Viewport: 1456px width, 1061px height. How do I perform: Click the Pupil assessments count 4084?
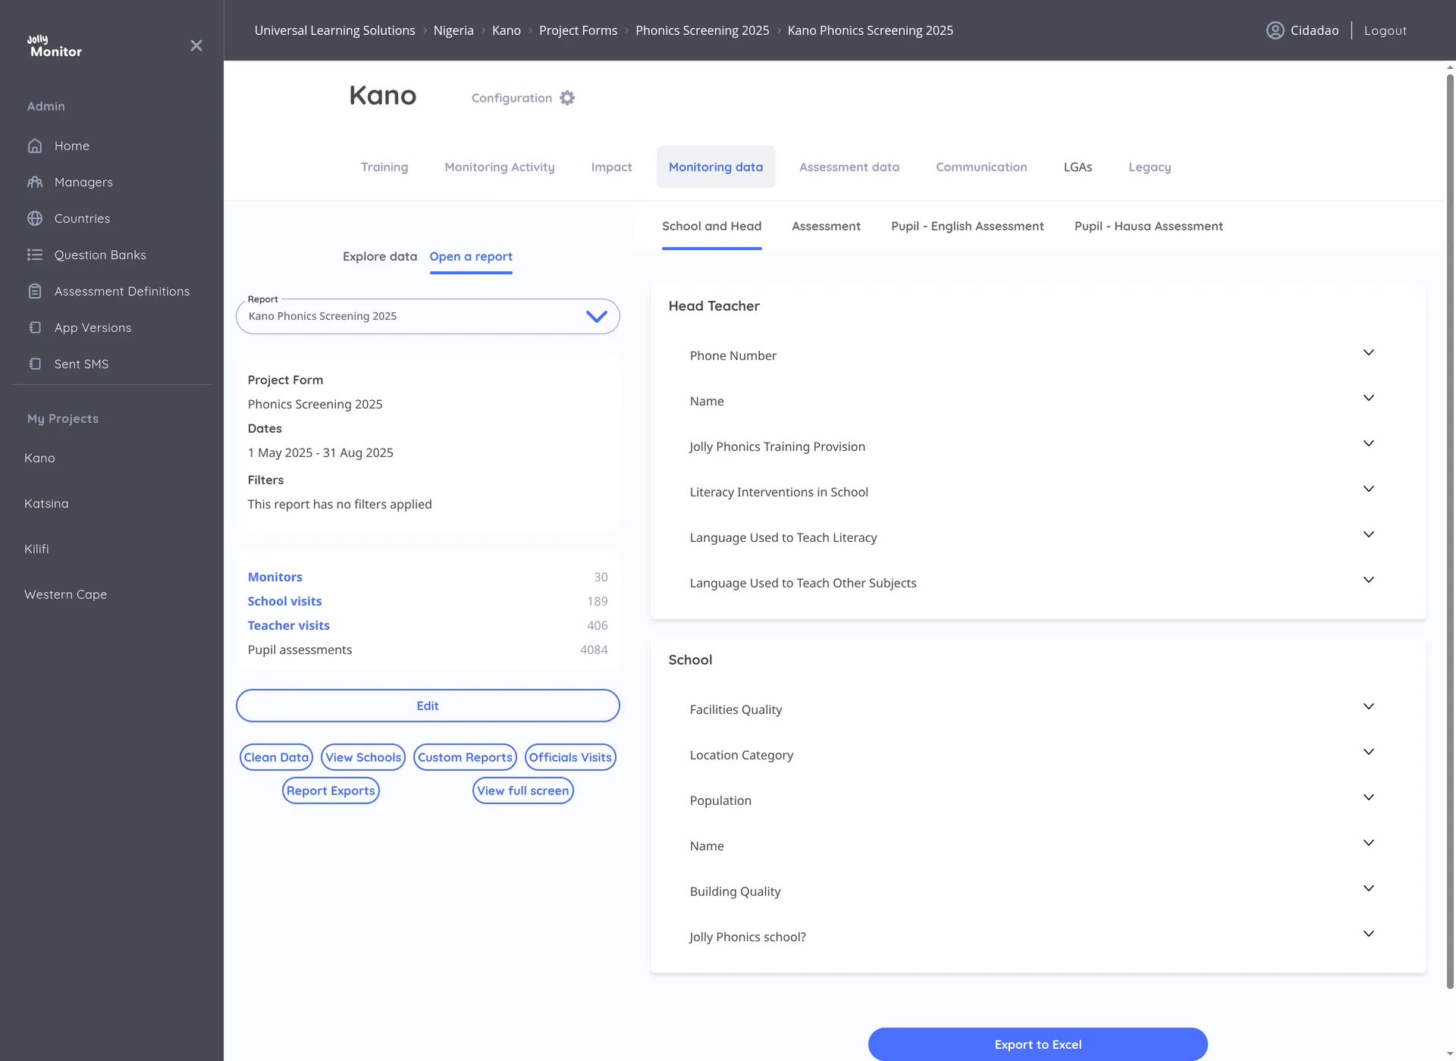tap(594, 649)
